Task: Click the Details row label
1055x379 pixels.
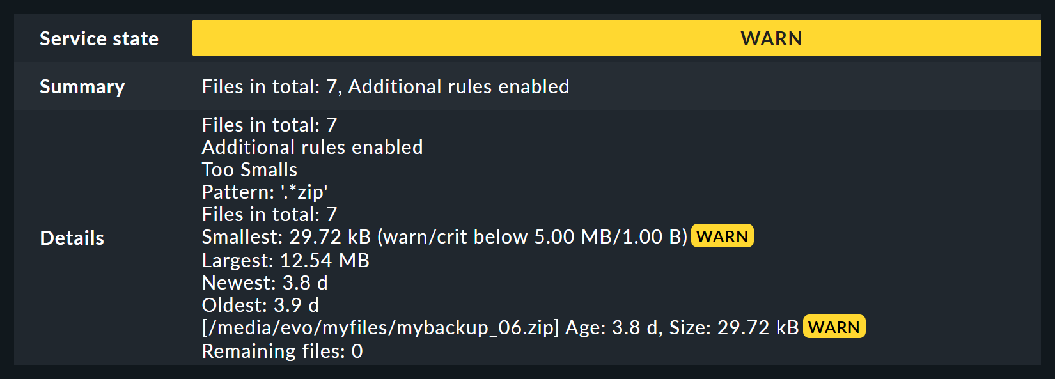Action: point(72,238)
